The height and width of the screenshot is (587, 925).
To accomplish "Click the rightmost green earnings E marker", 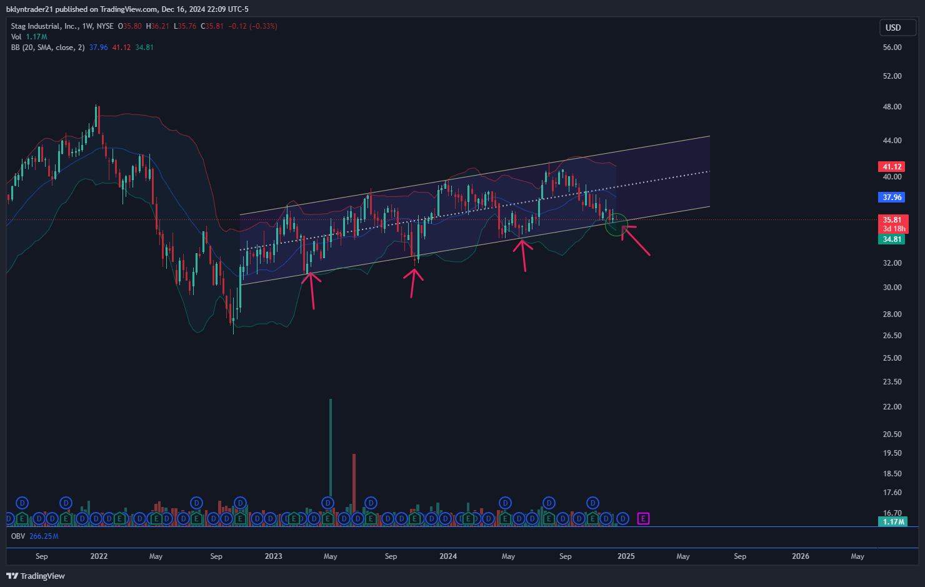I will [592, 518].
